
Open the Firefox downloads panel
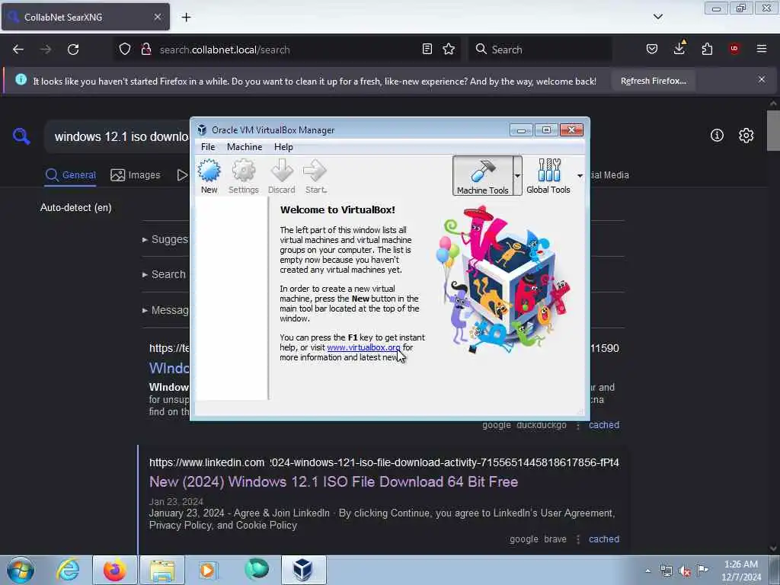[x=679, y=48]
